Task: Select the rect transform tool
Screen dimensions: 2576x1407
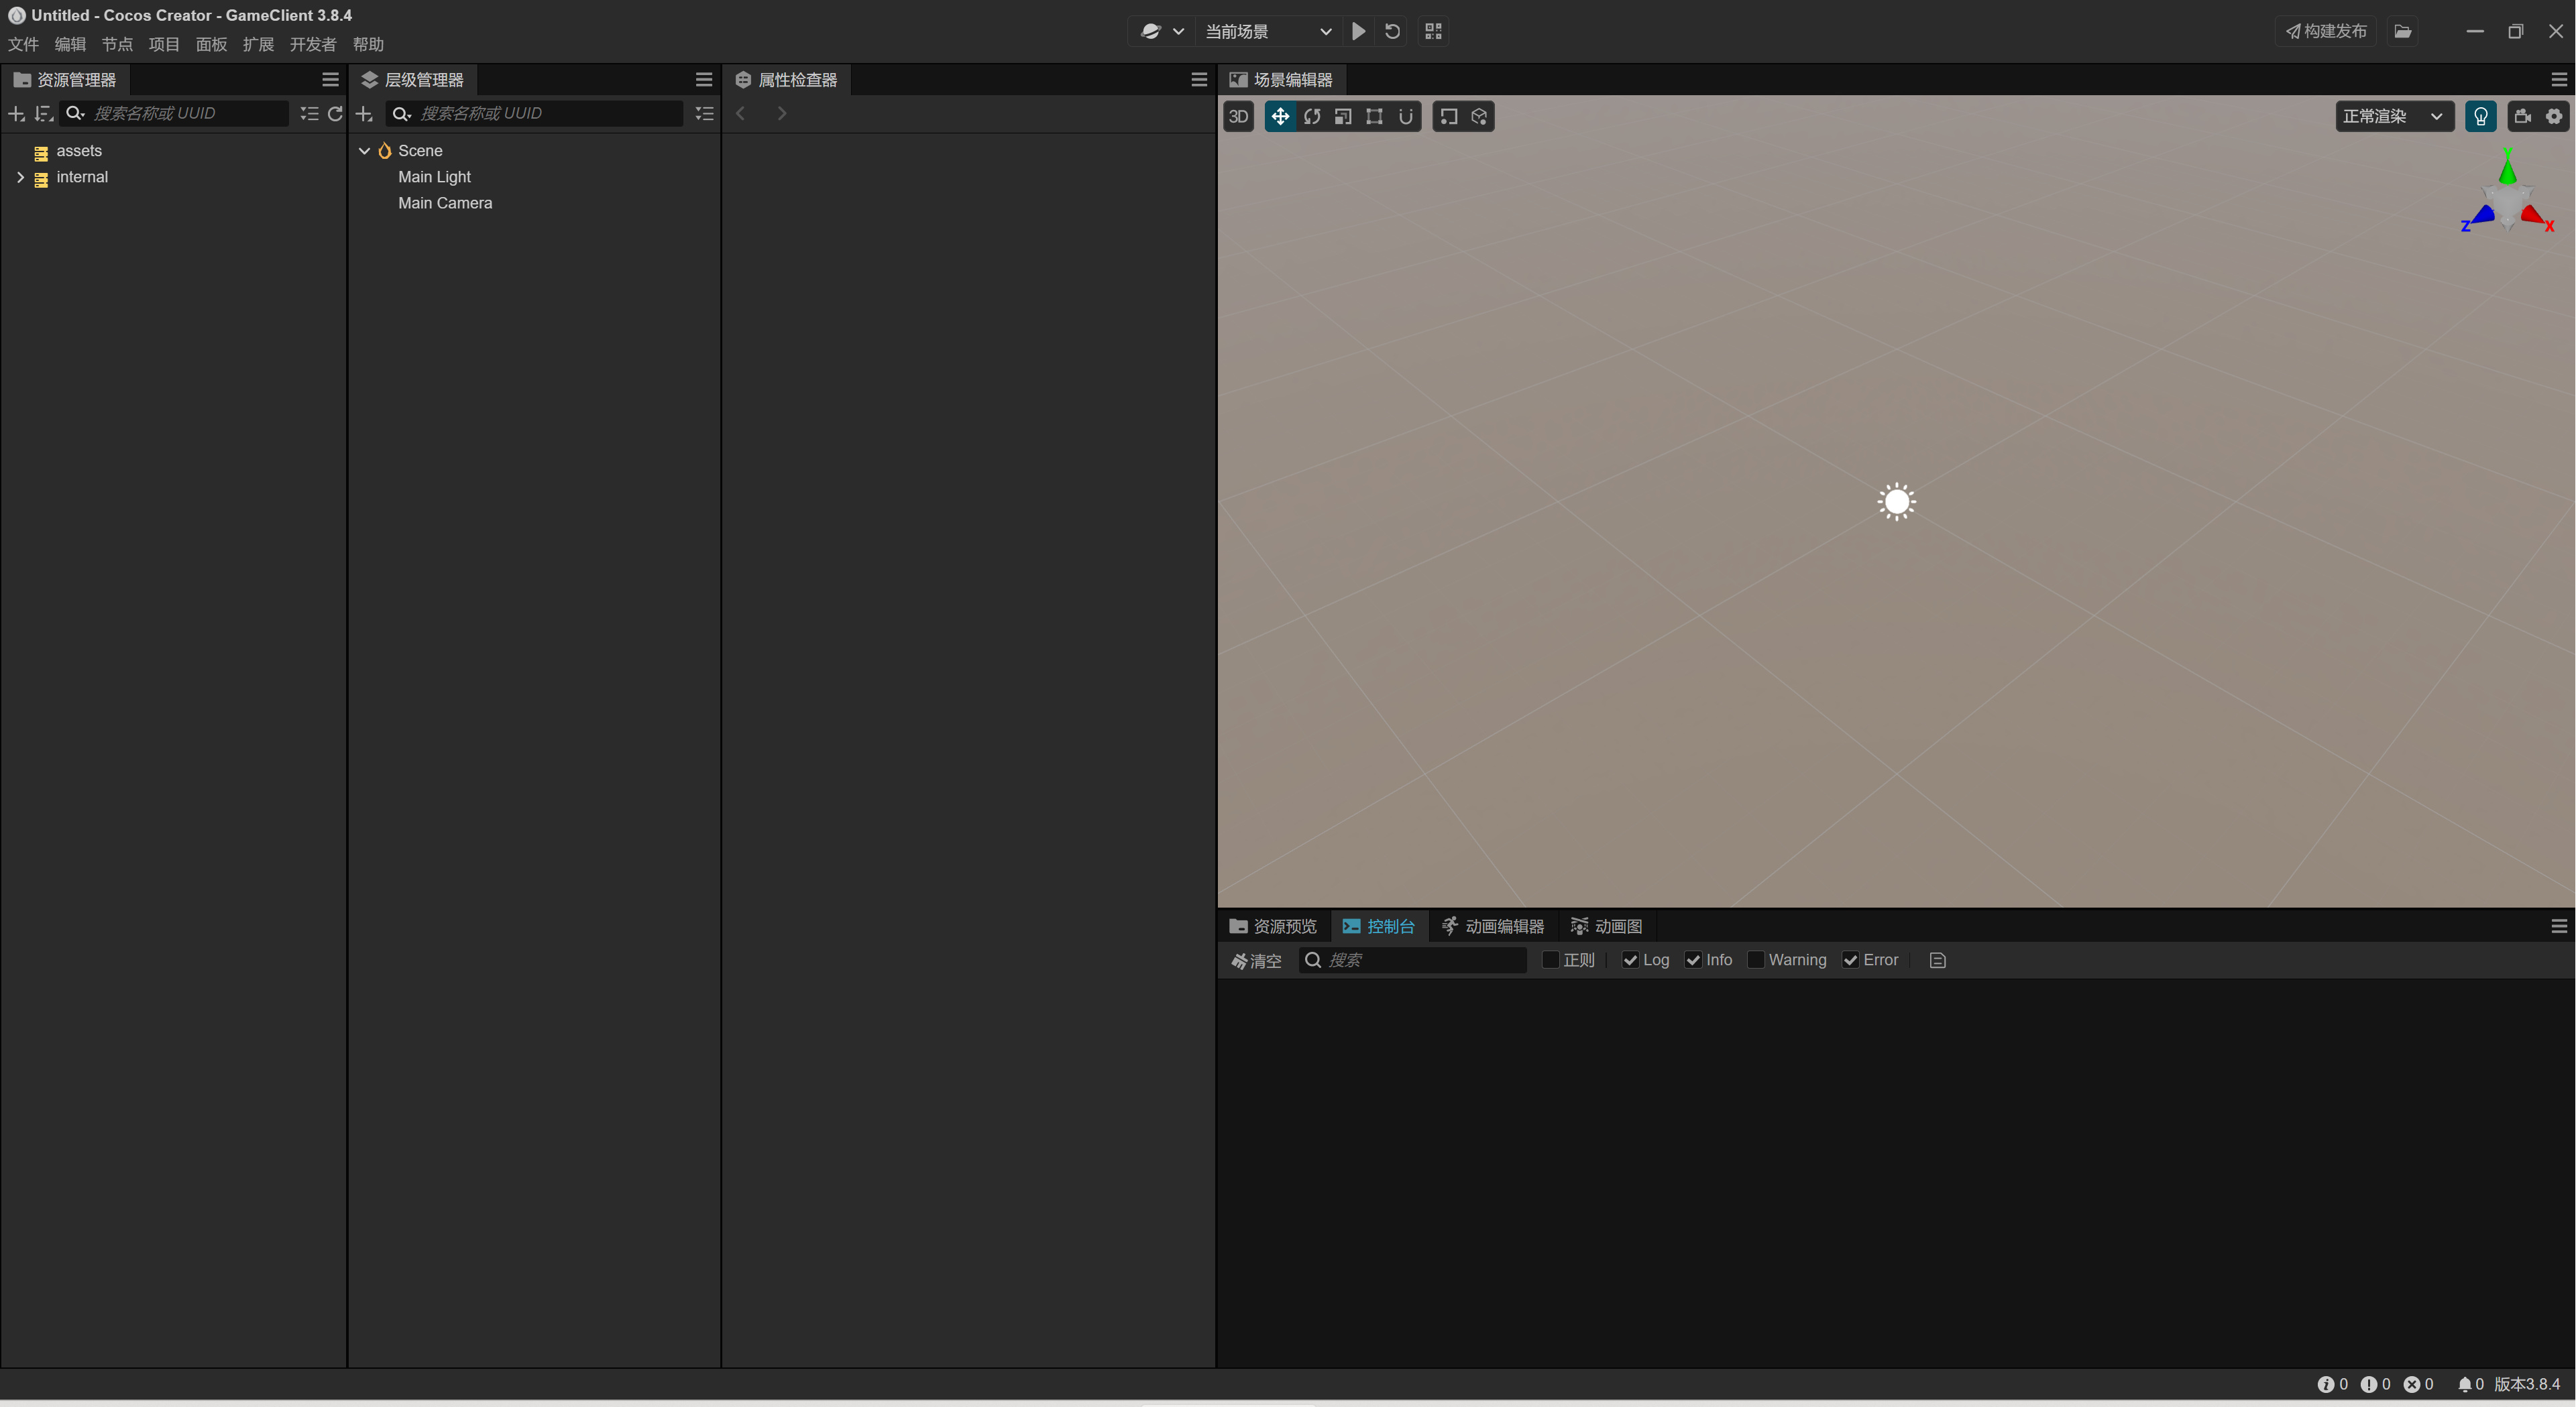Action: click(x=1374, y=117)
